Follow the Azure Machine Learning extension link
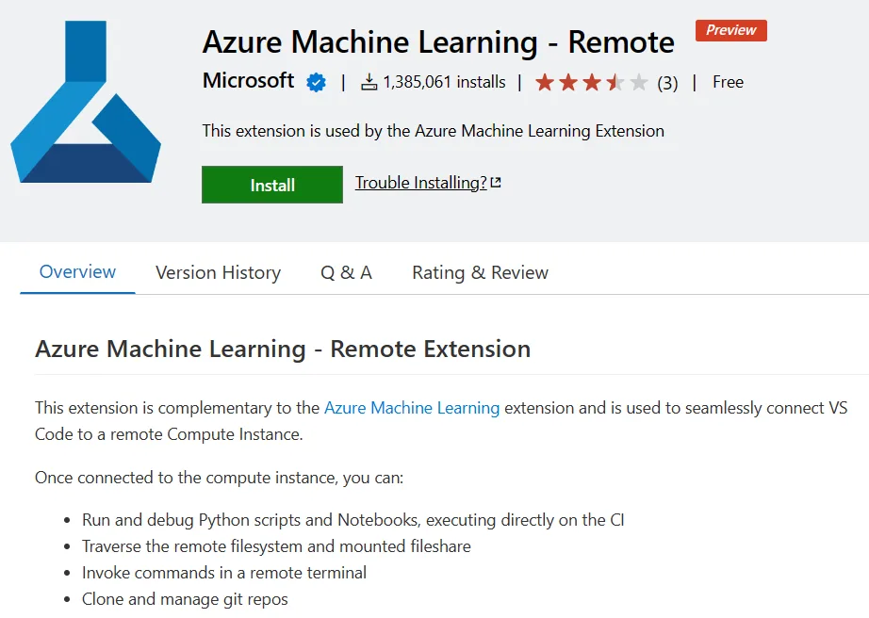The height and width of the screenshot is (618, 869). pyautogui.click(x=412, y=408)
